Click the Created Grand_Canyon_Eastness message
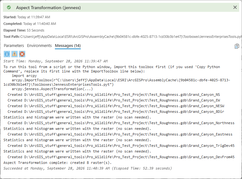The height and width of the screenshot is (179, 242). [120, 134]
